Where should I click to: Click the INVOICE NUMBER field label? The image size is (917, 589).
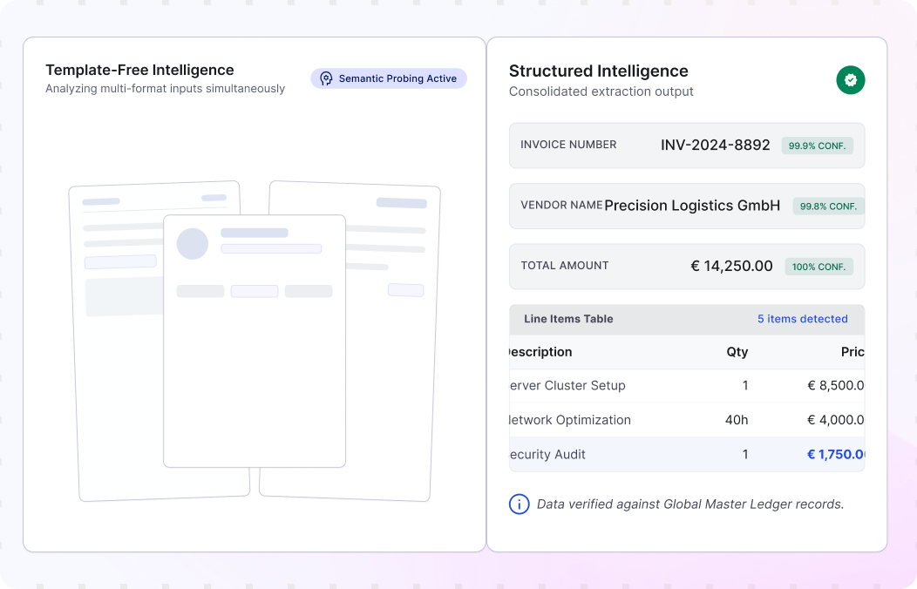click(568, 145)
